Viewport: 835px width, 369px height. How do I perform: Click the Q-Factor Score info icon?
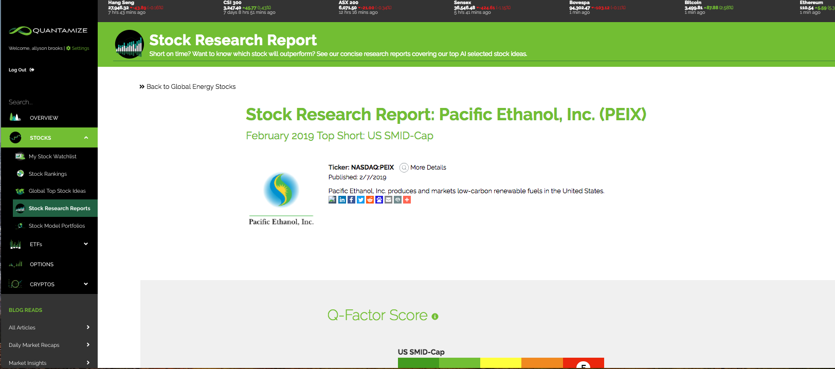point(435,317)
